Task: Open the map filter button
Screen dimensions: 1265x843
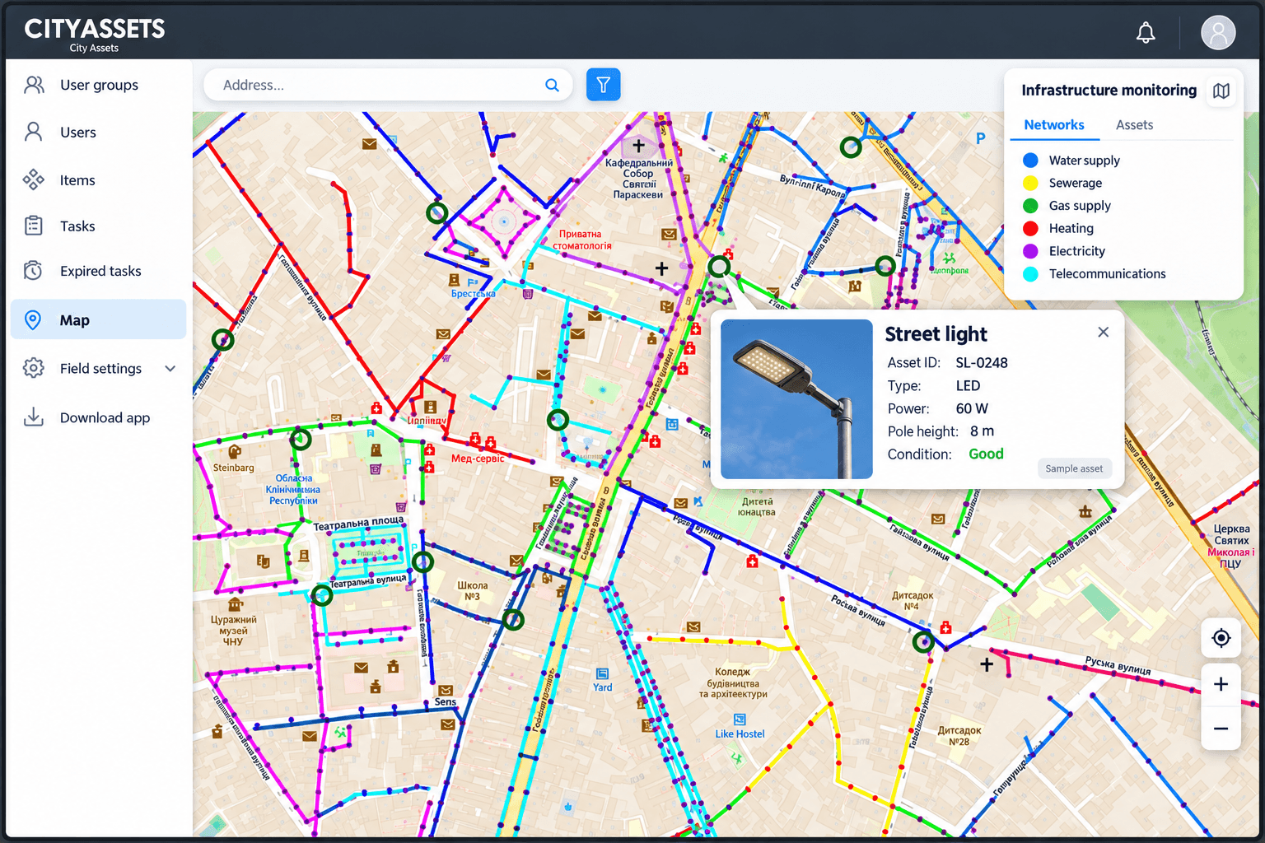Action: tap(604, 85)
